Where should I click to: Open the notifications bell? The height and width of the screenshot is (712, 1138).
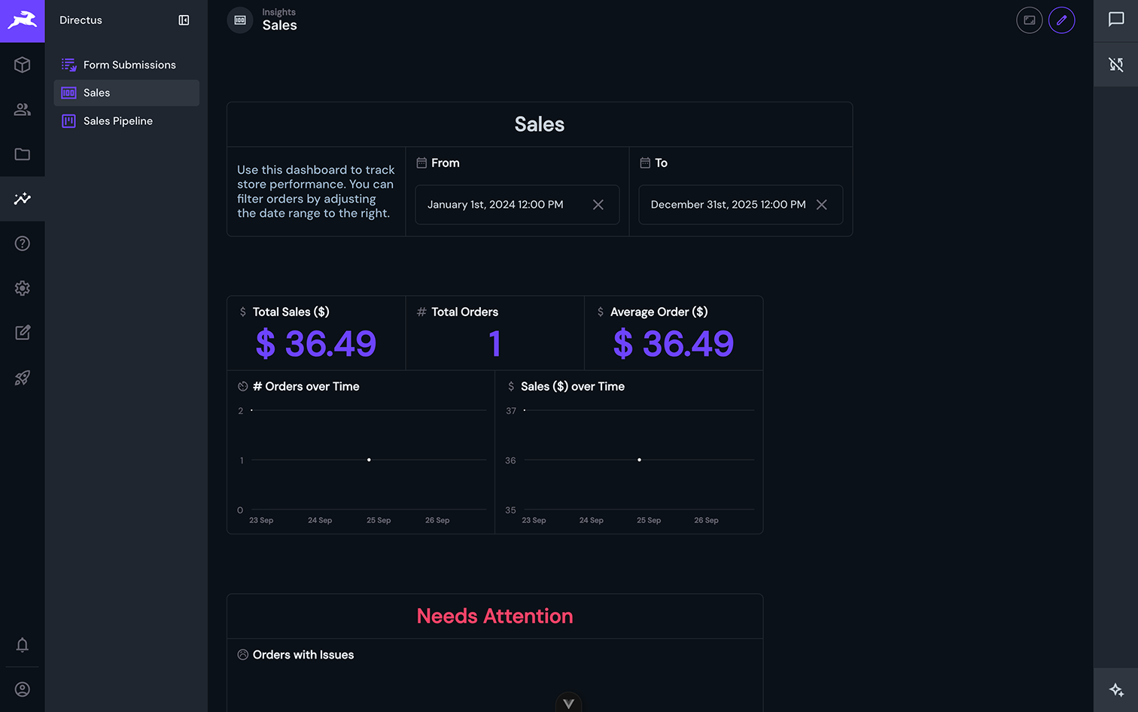coord(23,645)
